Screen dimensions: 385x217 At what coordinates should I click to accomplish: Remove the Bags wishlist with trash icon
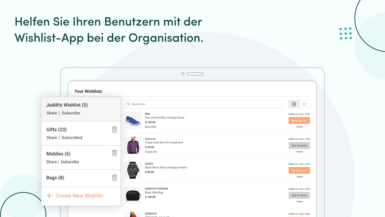(x=114, y=178)
